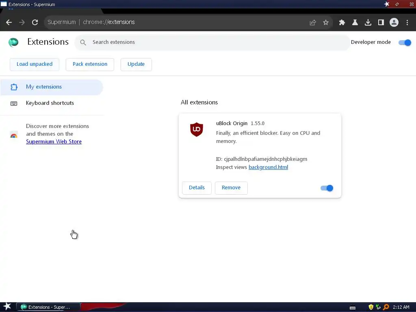
Task: Click the clock showing 2:12 AM
Action: (401, 307)
